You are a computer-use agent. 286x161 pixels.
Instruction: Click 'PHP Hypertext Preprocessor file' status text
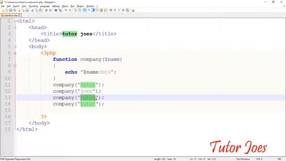(15, 159)
